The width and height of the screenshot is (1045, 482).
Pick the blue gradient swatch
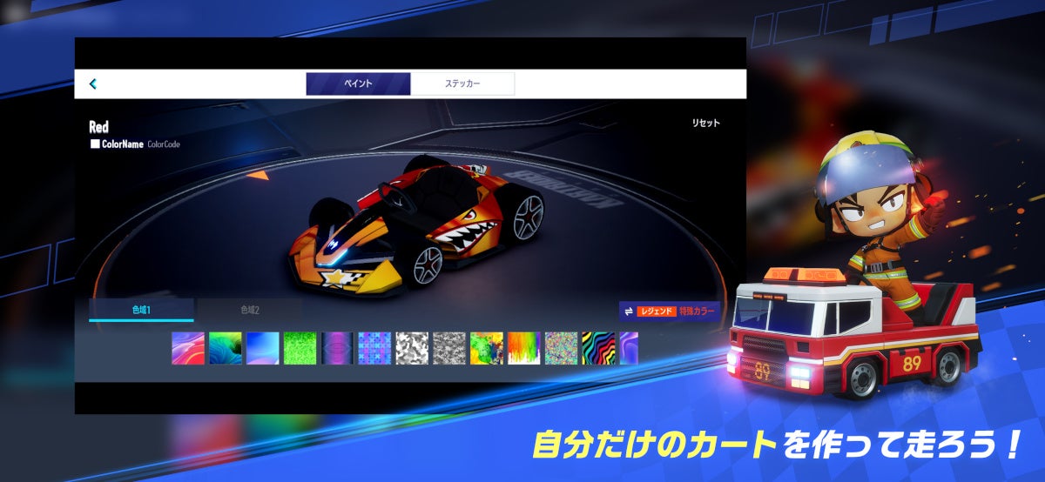pos(263,348)
